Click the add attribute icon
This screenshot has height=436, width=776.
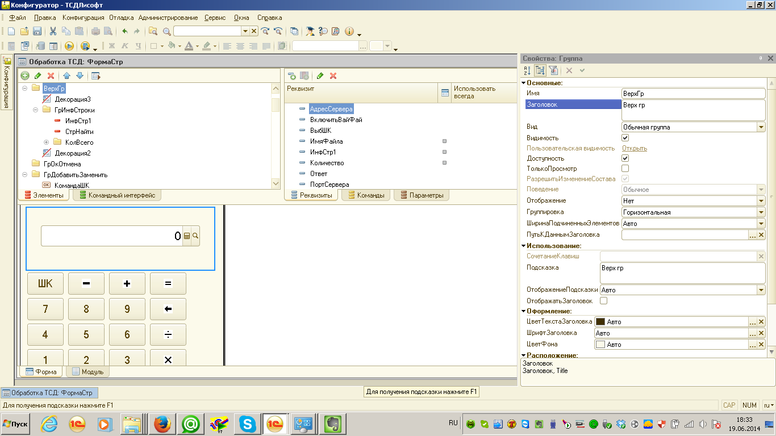(x=292, y=76)
